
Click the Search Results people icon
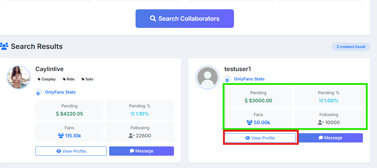(4, 46)
